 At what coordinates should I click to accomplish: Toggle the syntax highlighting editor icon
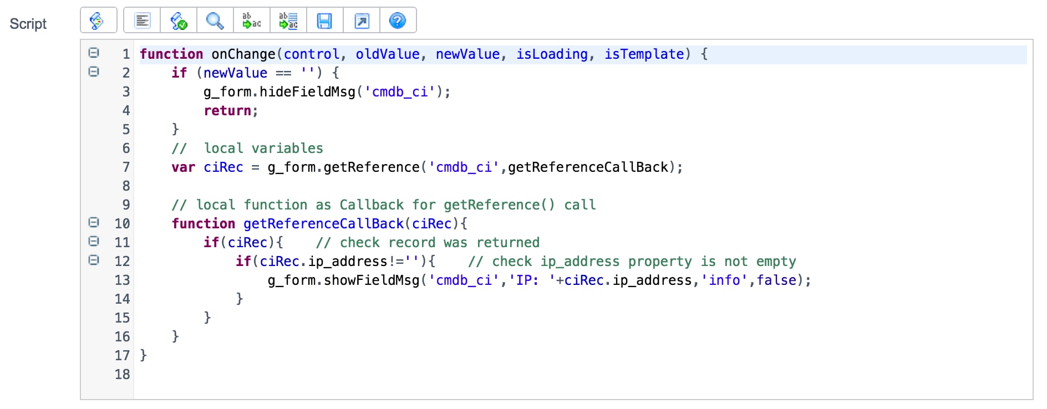click(98, 21)
